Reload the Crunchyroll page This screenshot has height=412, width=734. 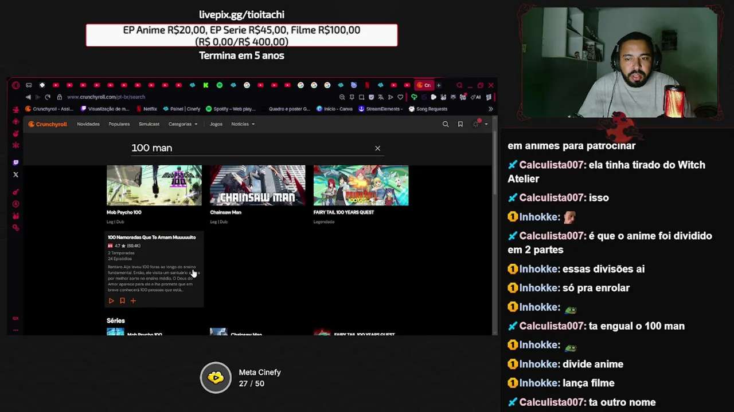point(48,97)
